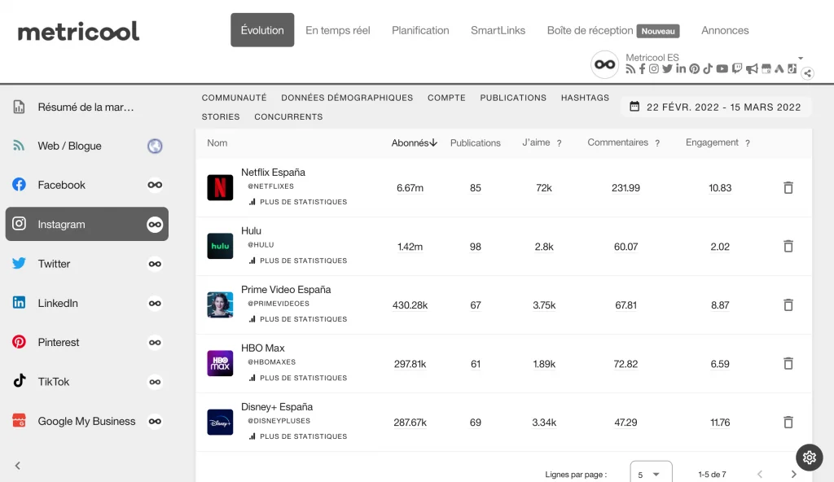The image size is (834, 482).
Task: Open the Annonces tab
Action: tap(725, 30)
